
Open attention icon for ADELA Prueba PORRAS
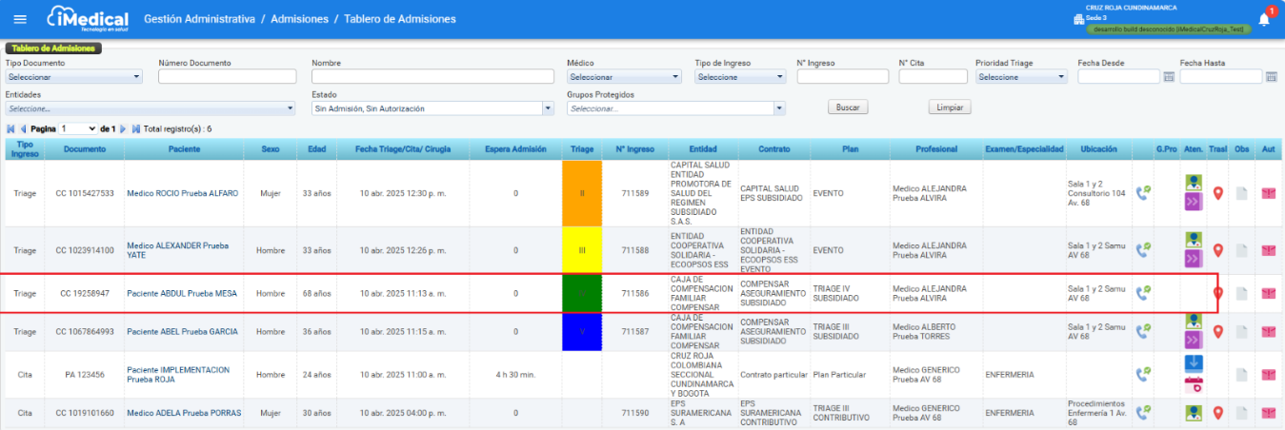1194,413
